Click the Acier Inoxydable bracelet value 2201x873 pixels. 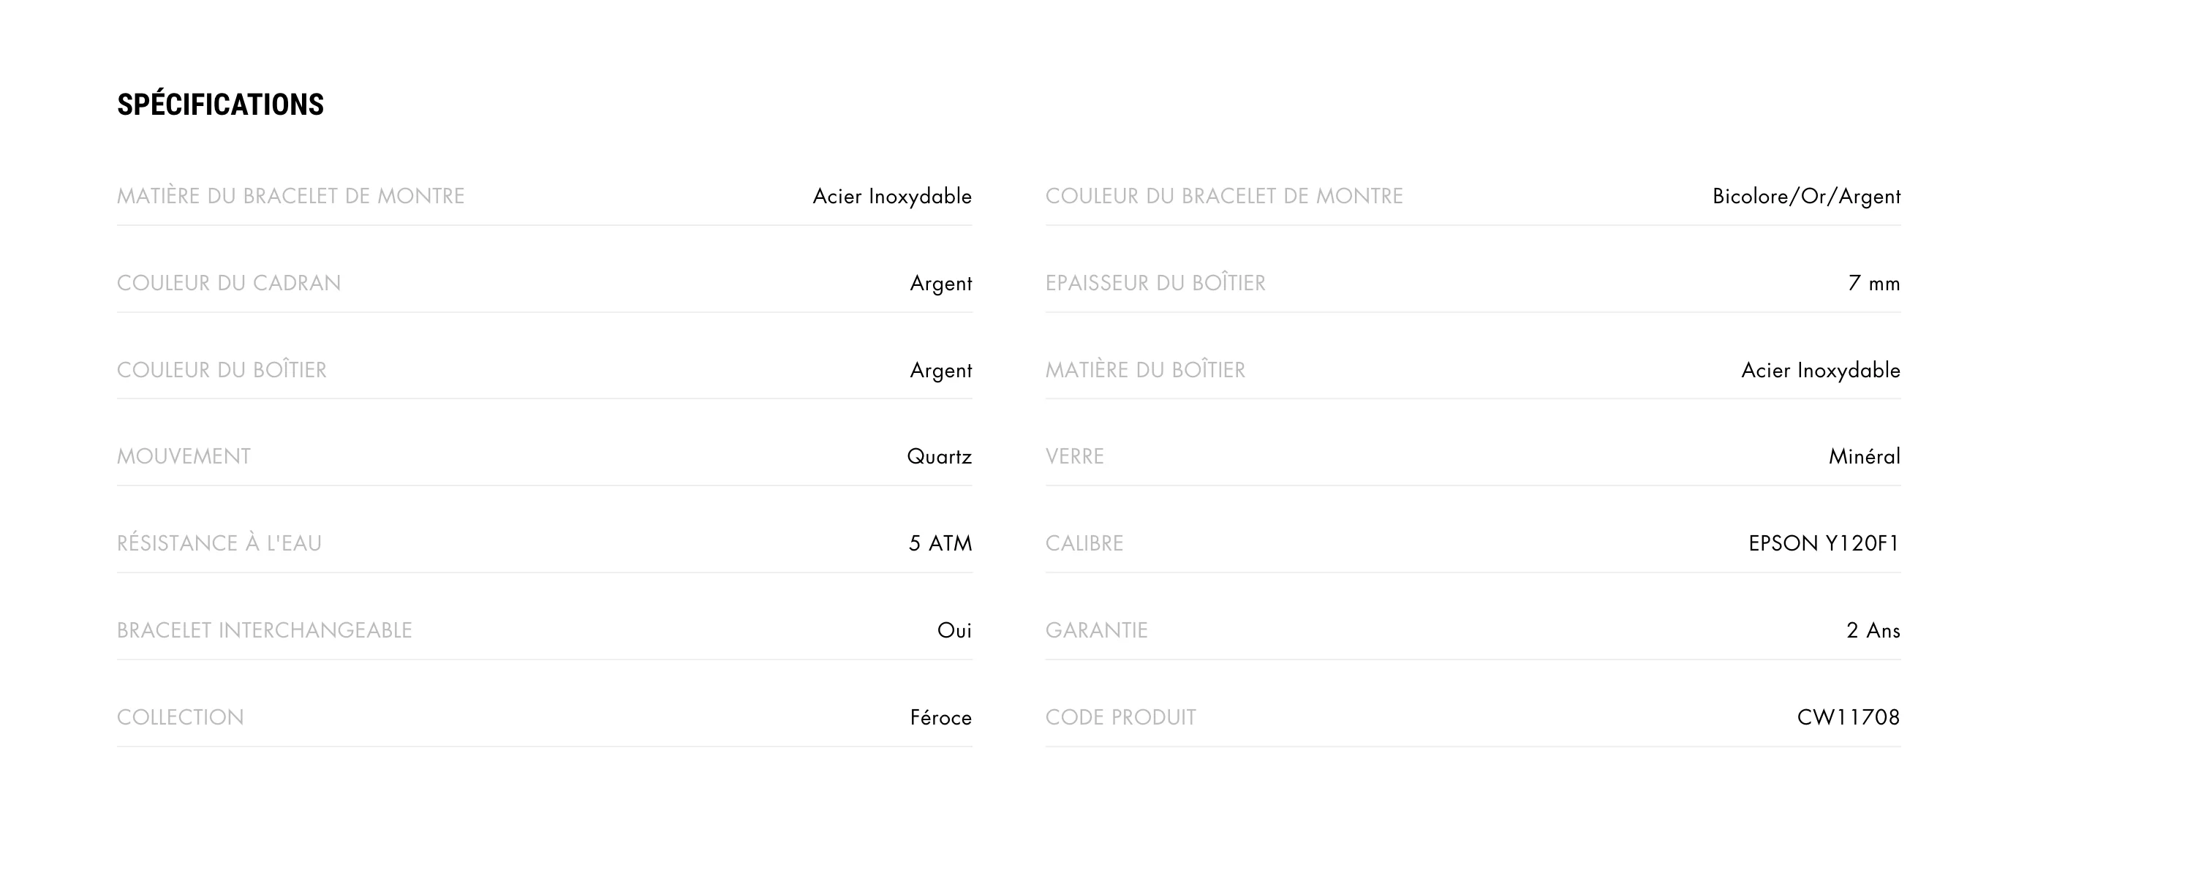click(892, 197)
